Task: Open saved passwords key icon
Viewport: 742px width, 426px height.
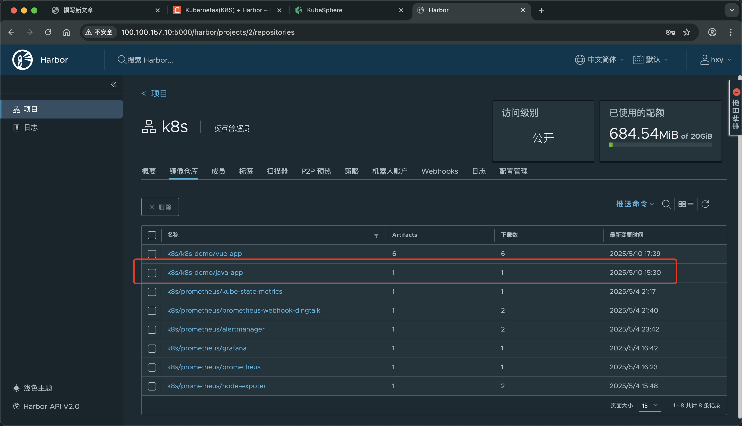Action: [x=670, y=32]
